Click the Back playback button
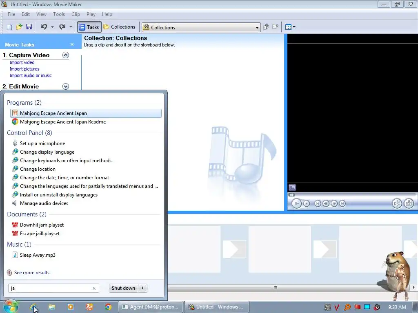 (x=318, y=204)
